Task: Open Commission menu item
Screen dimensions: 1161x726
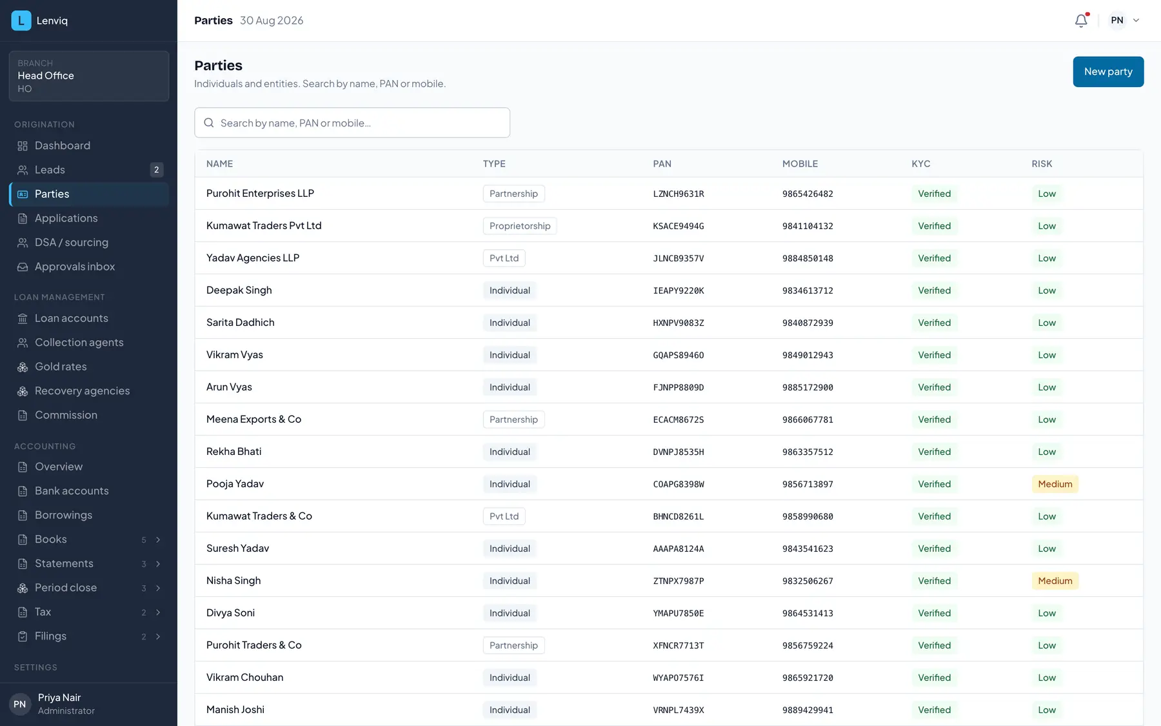Action: pyautogui.click(x=89, y=416)
